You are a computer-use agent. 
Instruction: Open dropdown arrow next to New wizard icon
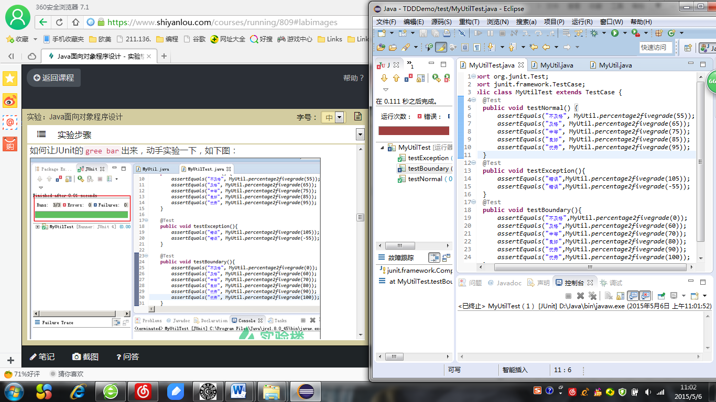click(392, 33)
